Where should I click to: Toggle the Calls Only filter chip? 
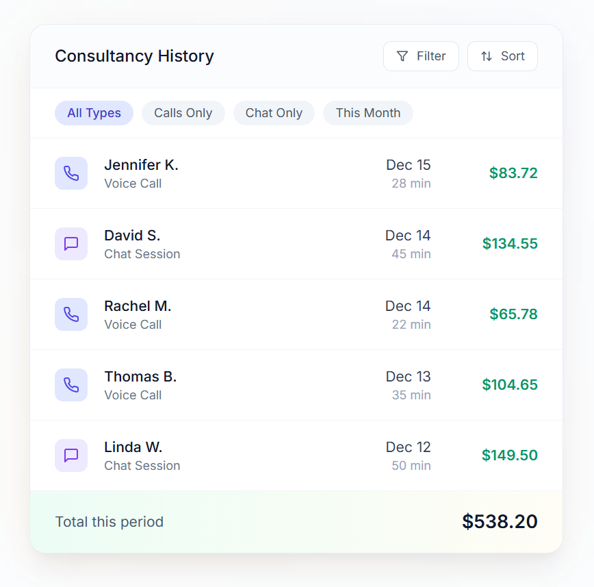[183, 113]
